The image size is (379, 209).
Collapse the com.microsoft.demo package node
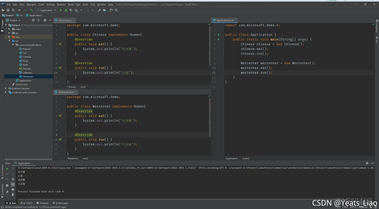click(13, 45)
